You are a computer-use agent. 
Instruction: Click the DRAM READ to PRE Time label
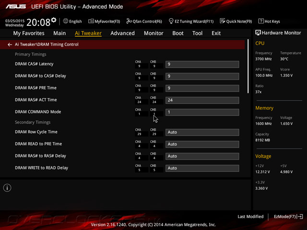pyautogui.click(x=38, y=144)
